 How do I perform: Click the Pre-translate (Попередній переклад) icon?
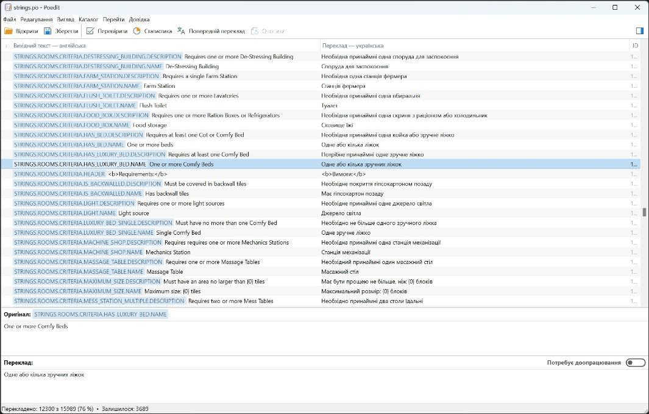181,31
